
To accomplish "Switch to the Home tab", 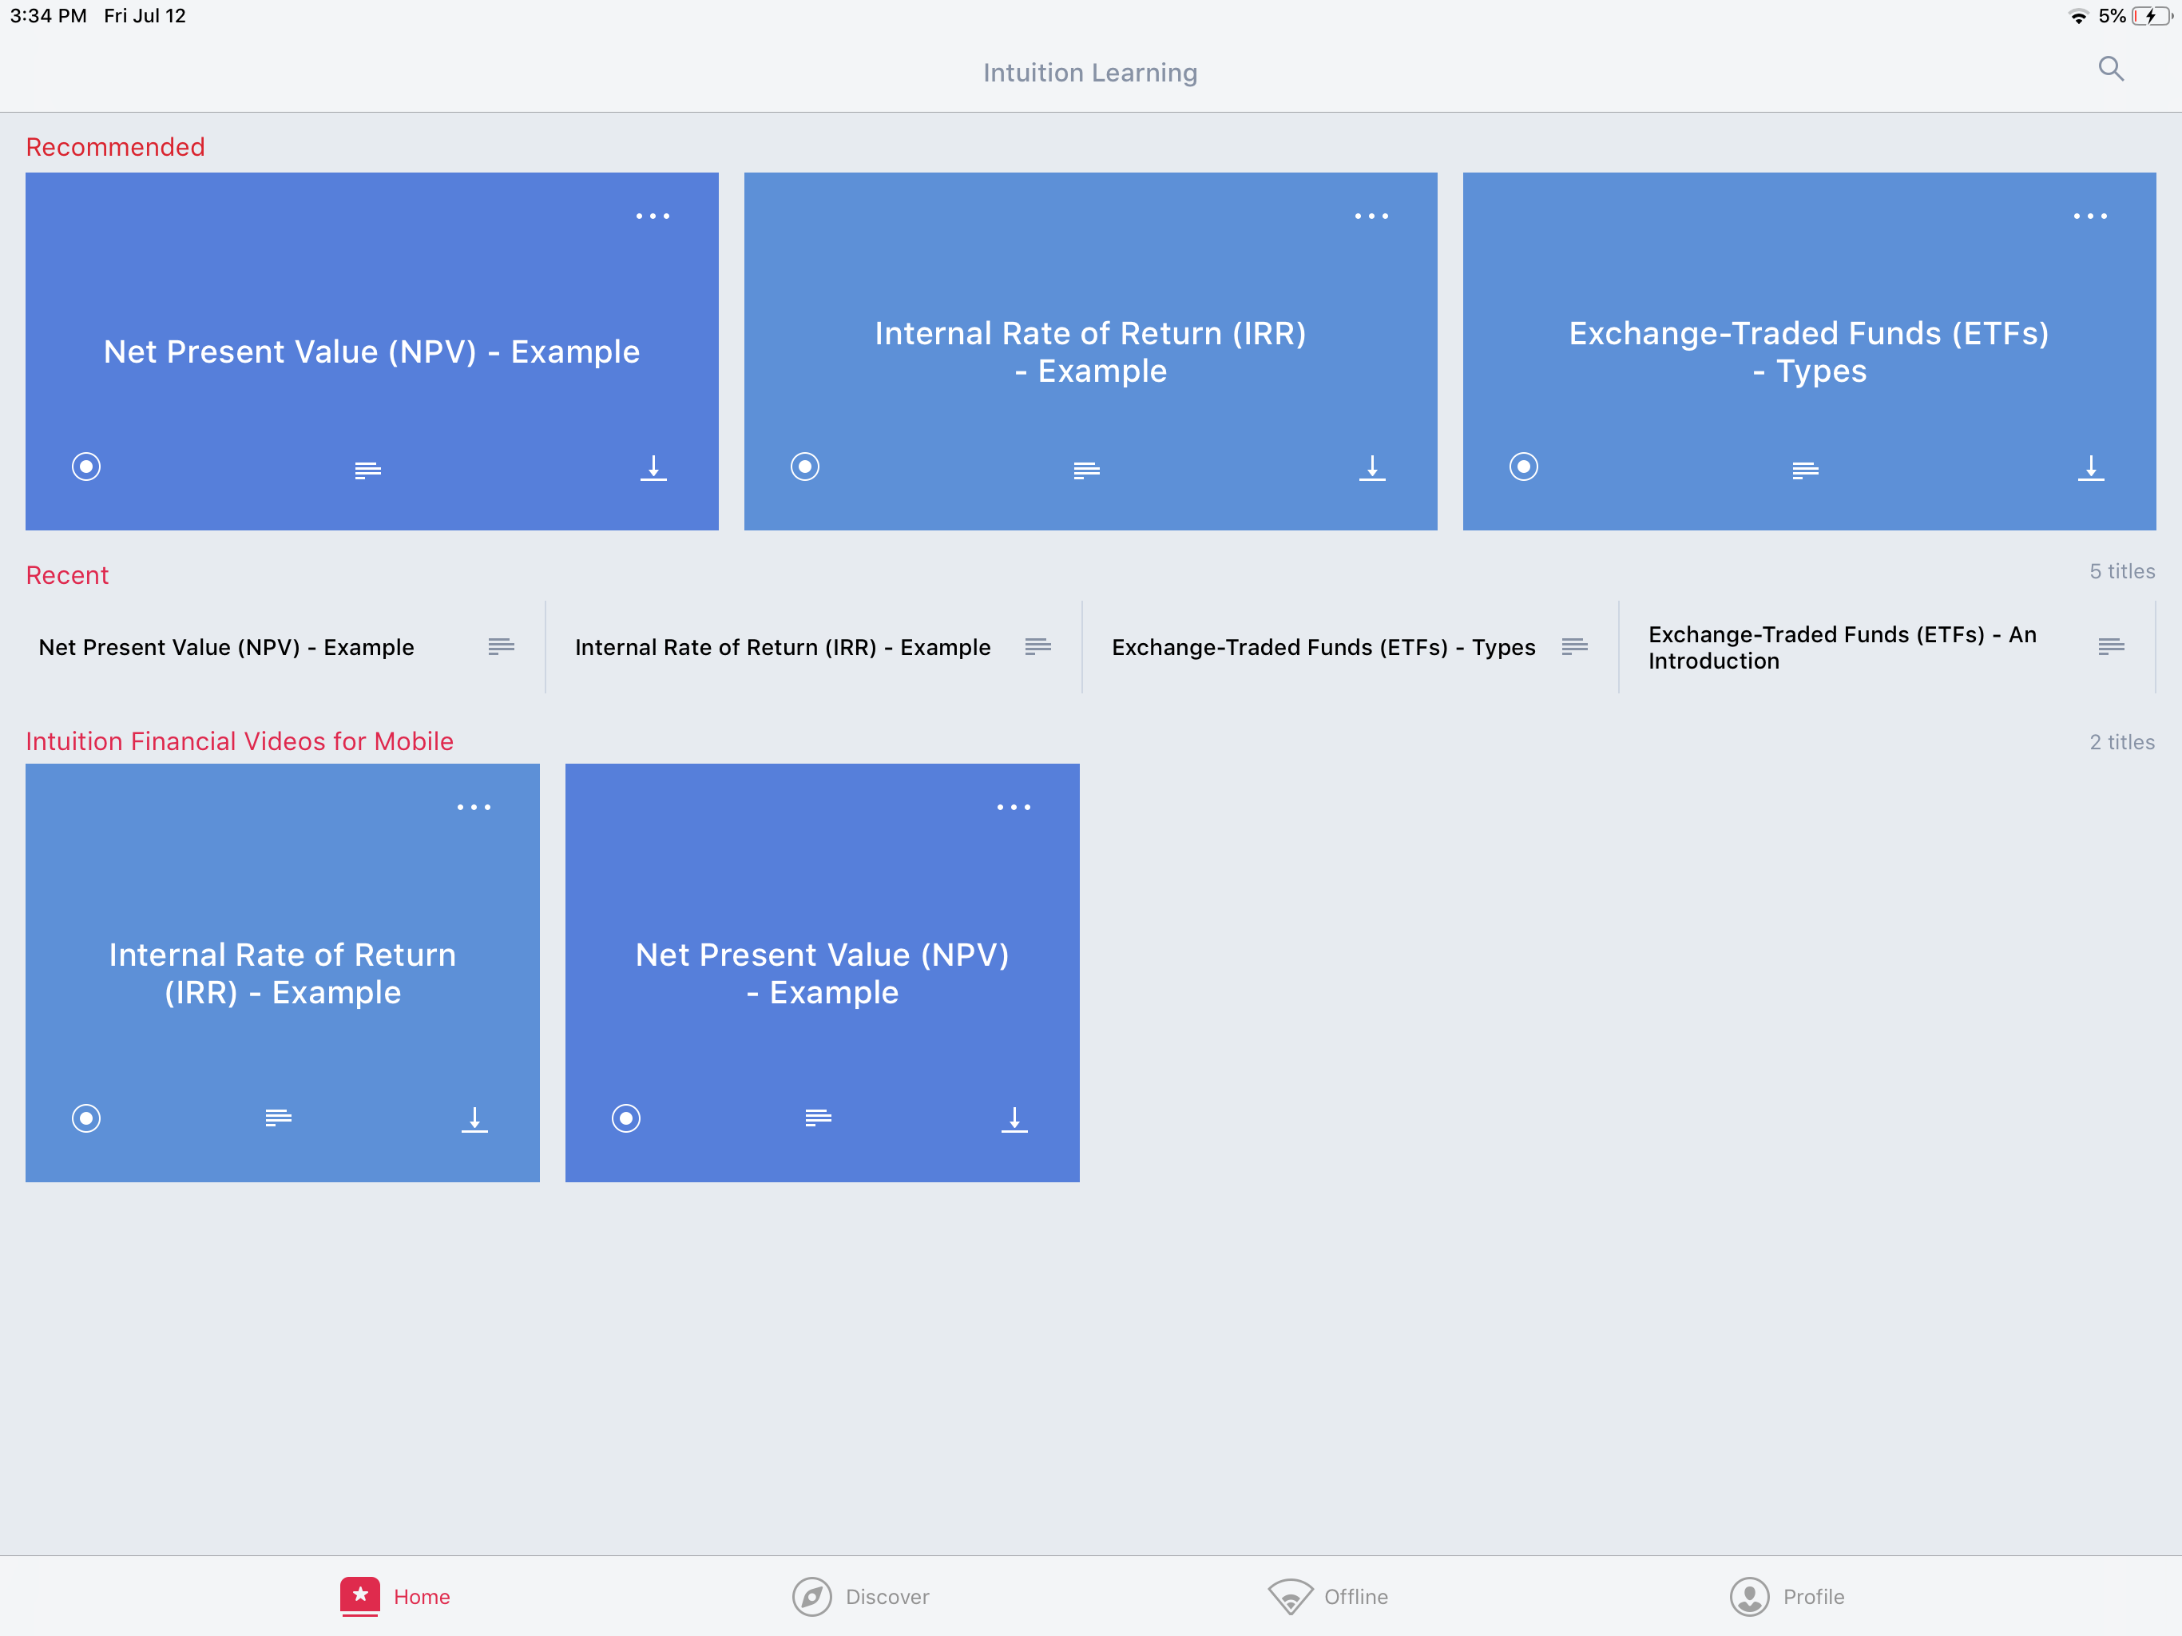I will (x=395, y=1597).
